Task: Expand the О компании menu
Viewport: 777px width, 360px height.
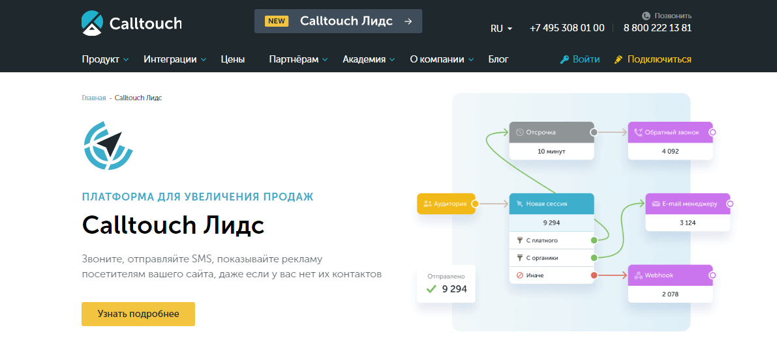Action: tap(442, 59)
